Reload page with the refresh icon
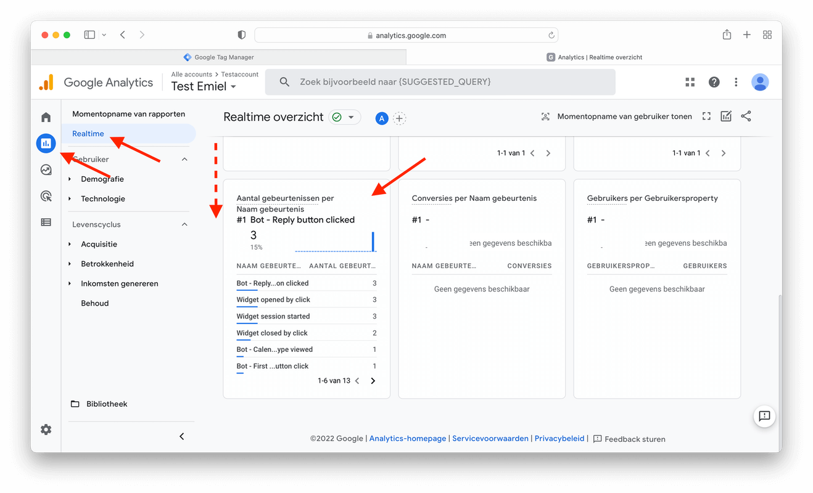The width and height of the screenshot is (813, 493). pyautogui.click(x=551, y=35)
